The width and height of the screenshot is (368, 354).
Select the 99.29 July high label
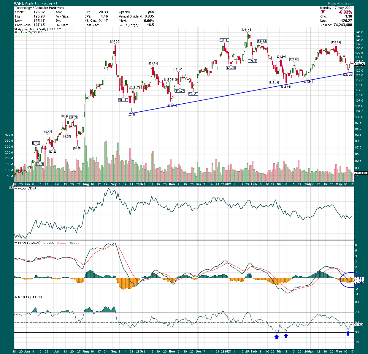[x=65, y=116]
